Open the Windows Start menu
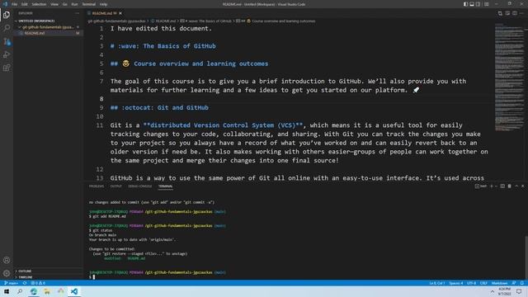The image size is (528, 297). [x=7, y=291]
